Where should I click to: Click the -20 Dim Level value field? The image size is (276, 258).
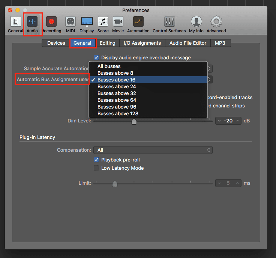(x=228, y=121)
